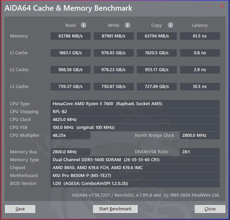The height and width of the screenshot is (220, 230).
Task: Click the info icon next to Read
Action: pyautogui.click(x=84, y=25)
